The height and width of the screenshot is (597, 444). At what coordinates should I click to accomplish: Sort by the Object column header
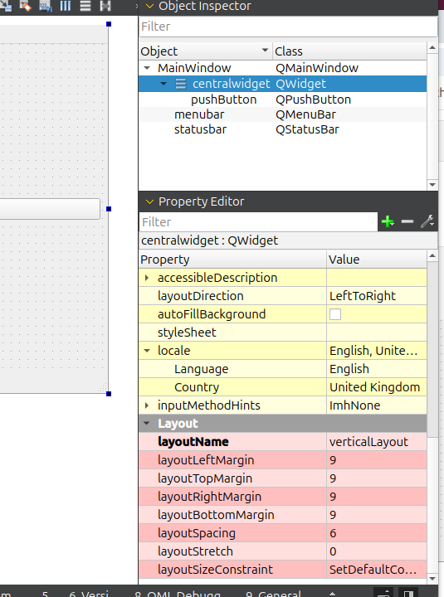[x=206, y=51]
